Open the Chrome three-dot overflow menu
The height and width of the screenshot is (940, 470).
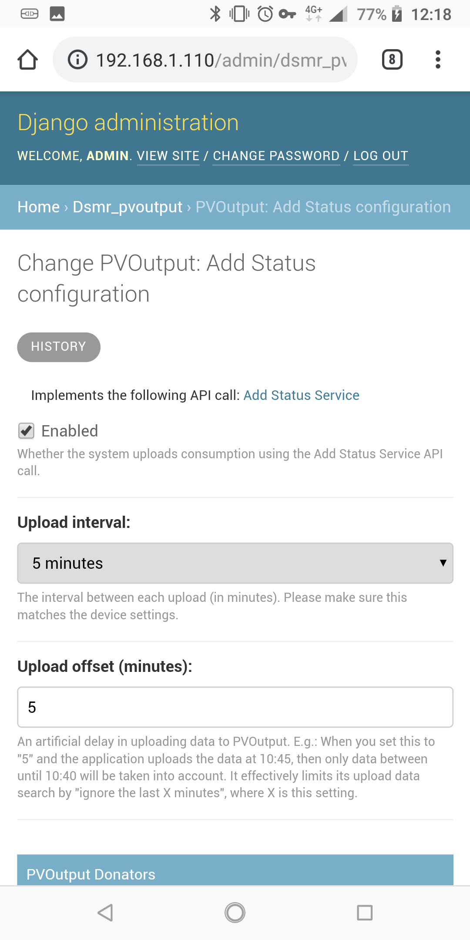tap(438, 59)
